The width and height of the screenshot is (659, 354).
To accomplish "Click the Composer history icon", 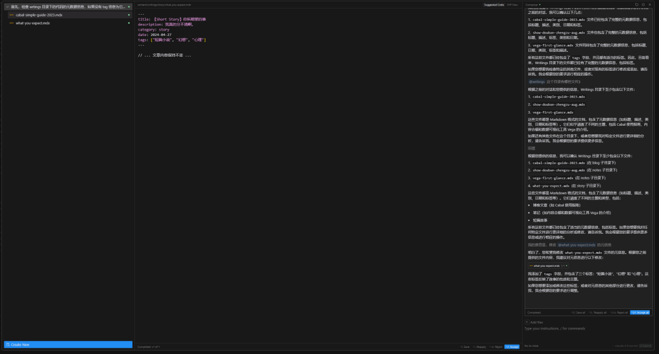I will tap(636, 4).
